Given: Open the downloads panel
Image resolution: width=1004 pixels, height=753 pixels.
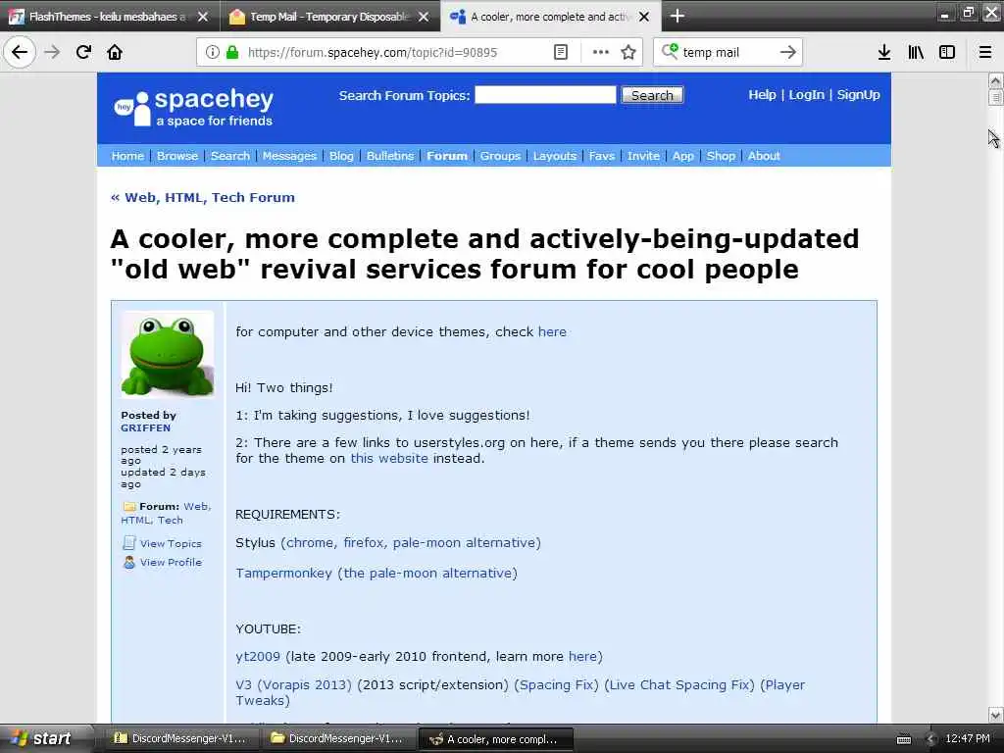Looking at the screenshot, I should (x=883, y=52).
